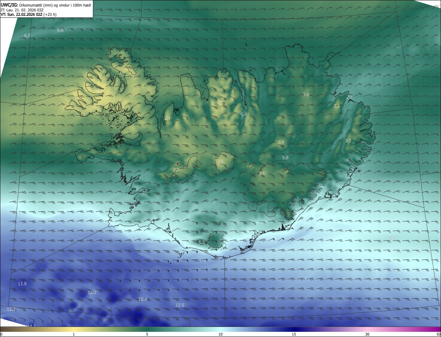Click the color scale tick labeled 10

point(220,335)
